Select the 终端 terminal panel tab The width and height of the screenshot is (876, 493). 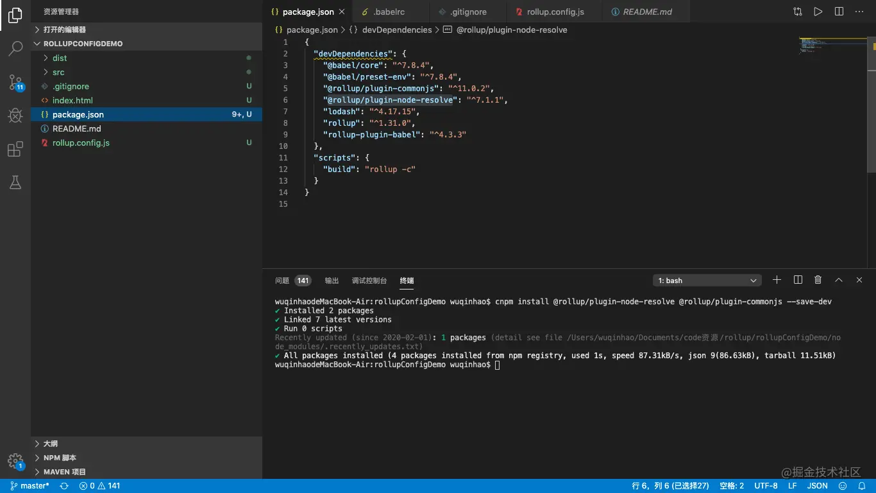(407, 281)
